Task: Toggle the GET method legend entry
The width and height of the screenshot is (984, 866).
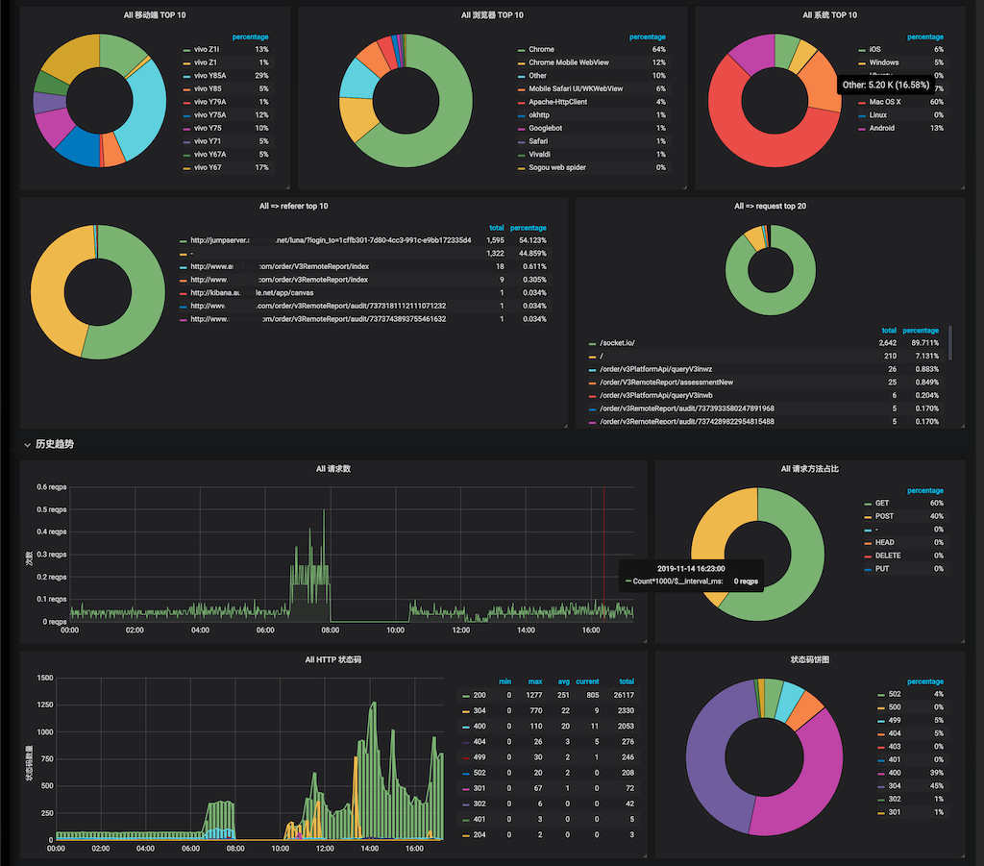Action: [x=882, y=504]
